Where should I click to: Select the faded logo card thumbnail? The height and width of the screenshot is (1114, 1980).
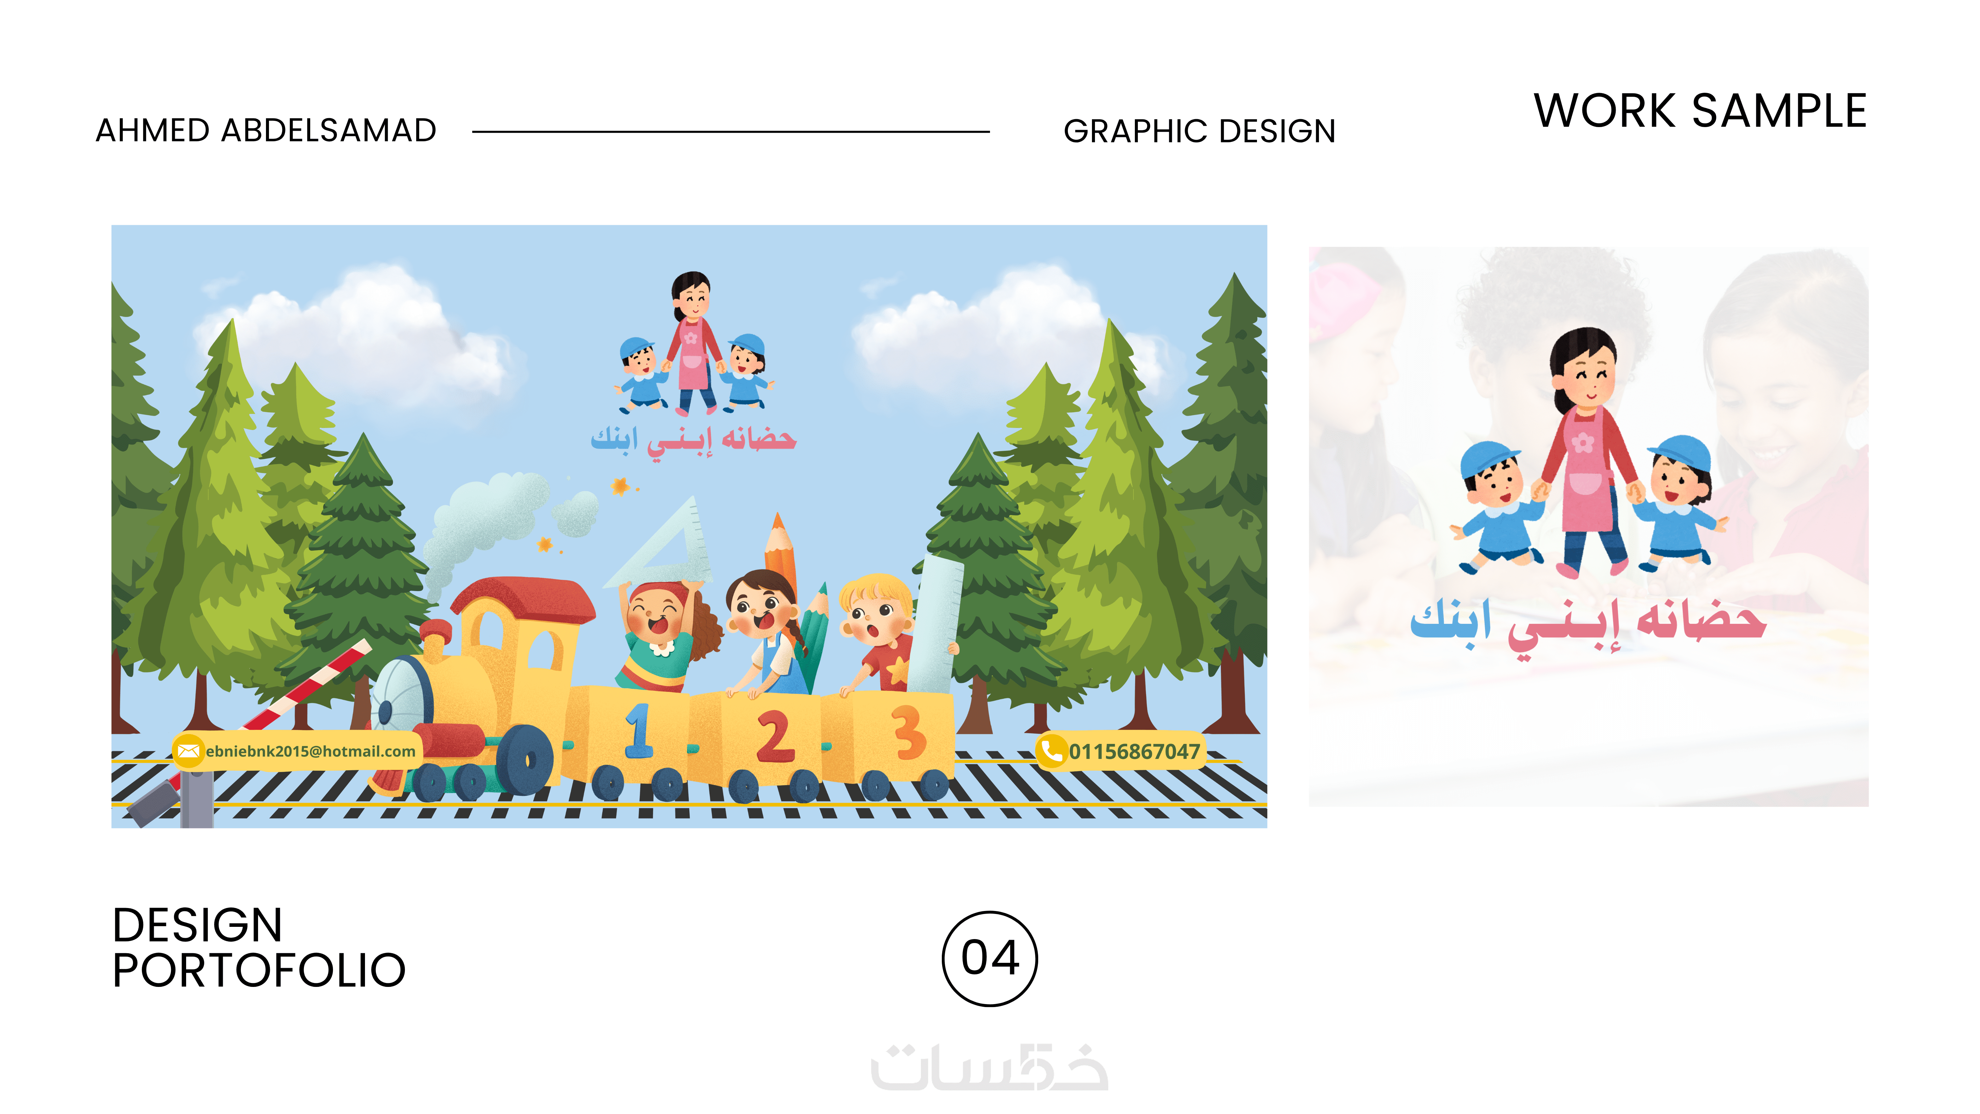(1588, 526)
